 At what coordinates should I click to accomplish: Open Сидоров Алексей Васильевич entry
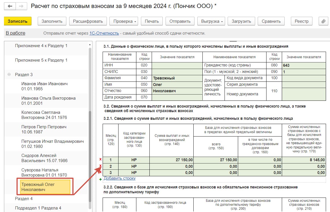pyautogui.click(x=45, y=158)
